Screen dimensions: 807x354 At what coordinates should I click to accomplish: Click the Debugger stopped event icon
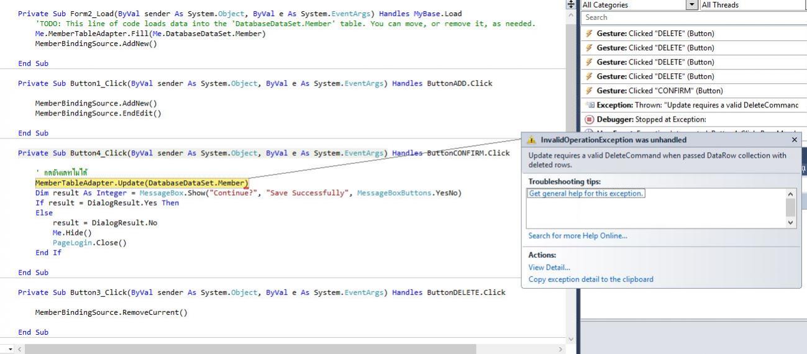(589, 120)
